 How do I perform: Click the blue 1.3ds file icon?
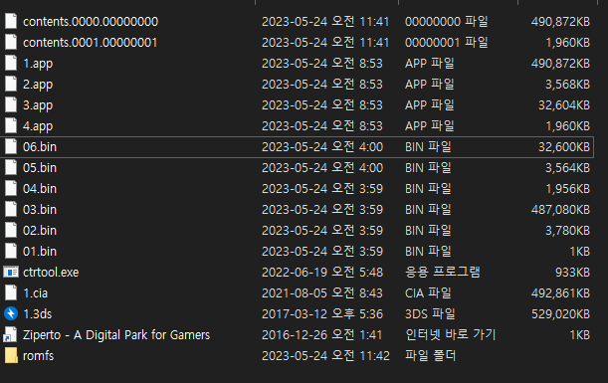click(11, 313)
